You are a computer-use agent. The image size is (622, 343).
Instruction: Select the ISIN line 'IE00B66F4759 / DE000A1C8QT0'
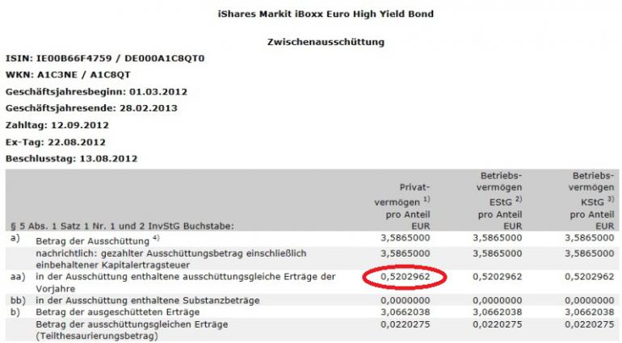(105, 58)
